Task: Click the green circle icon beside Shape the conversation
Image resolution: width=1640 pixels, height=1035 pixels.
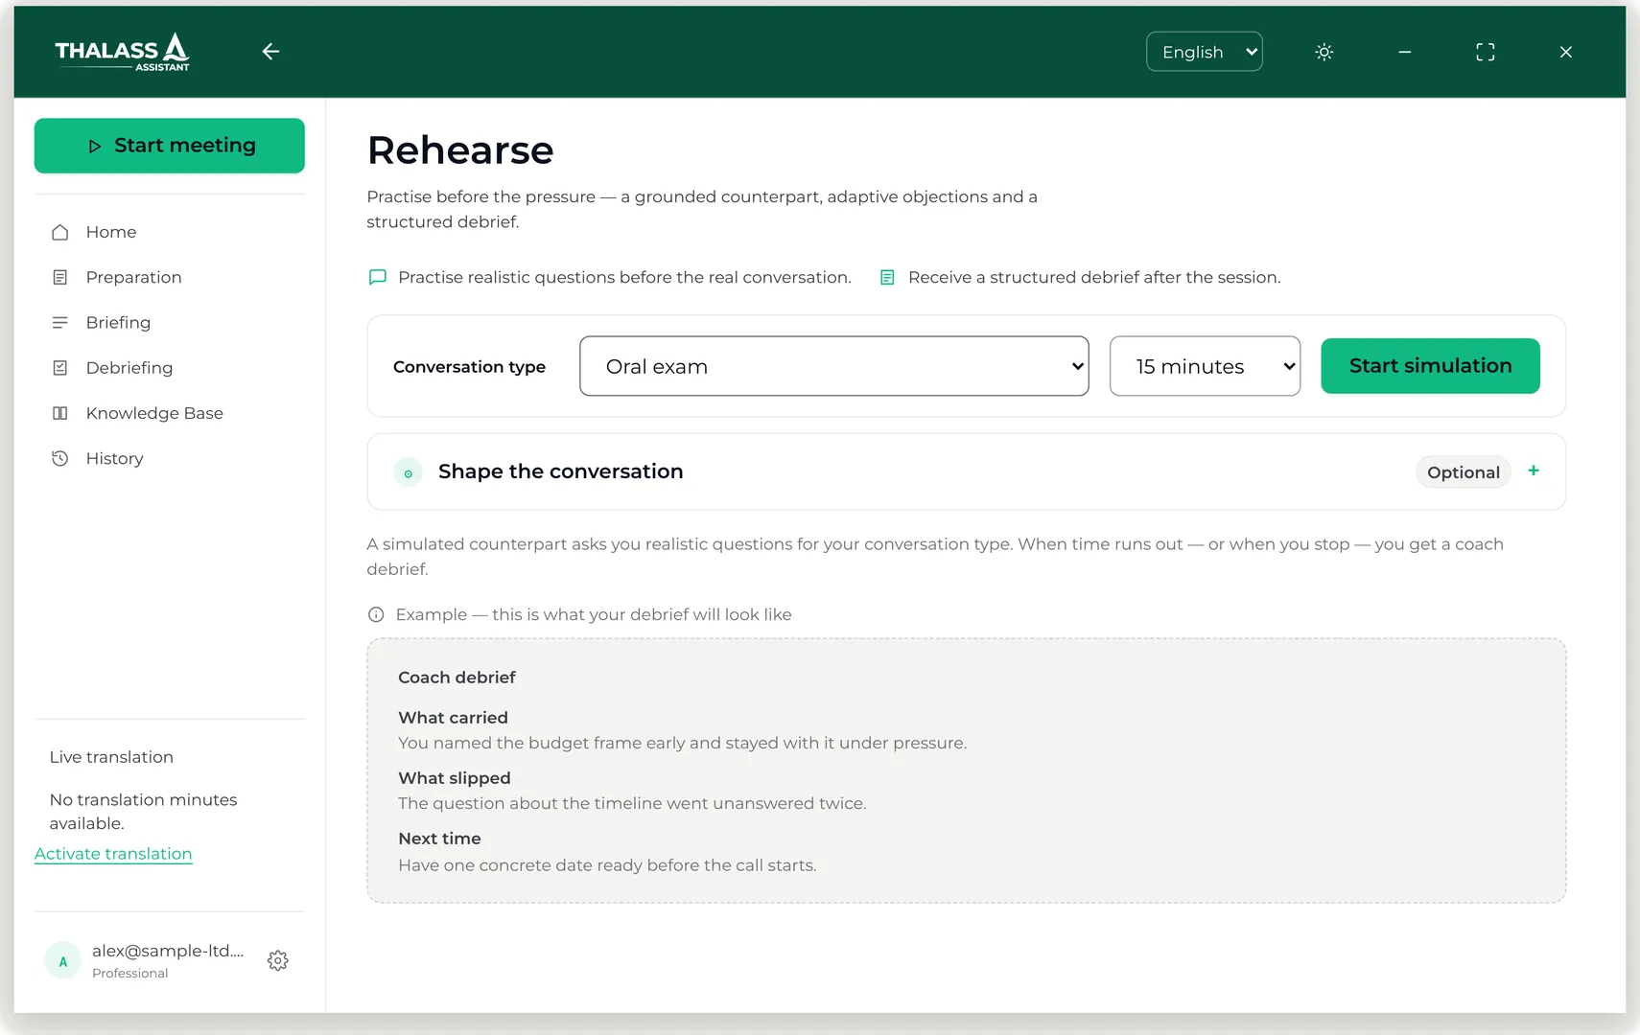Action: point(408,472)
